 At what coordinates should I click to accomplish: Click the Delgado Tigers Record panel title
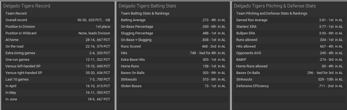27,6
